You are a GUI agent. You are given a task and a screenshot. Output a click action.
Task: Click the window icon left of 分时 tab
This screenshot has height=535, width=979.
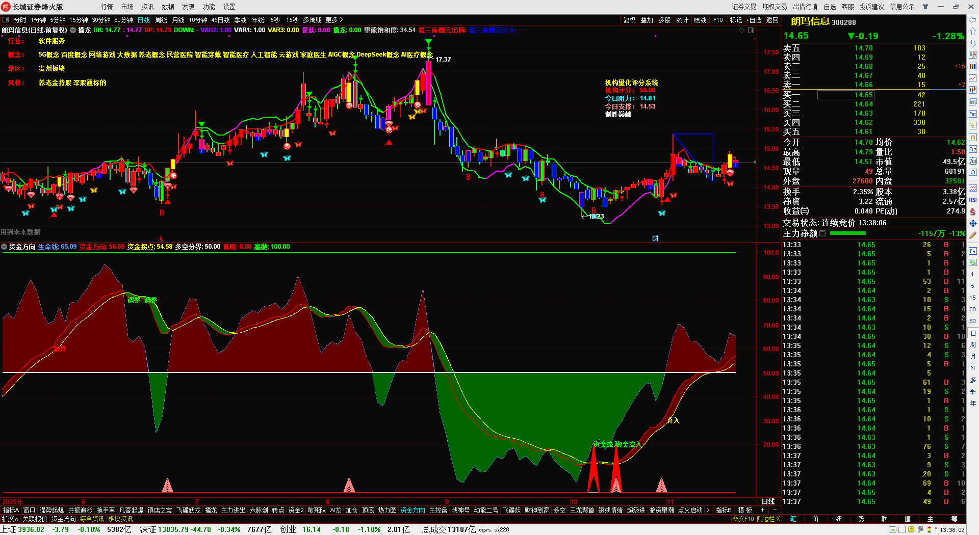(x=6, y=20)
